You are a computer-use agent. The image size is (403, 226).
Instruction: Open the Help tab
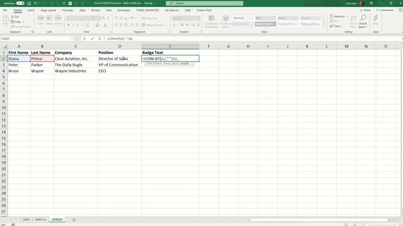coord(188,10)
